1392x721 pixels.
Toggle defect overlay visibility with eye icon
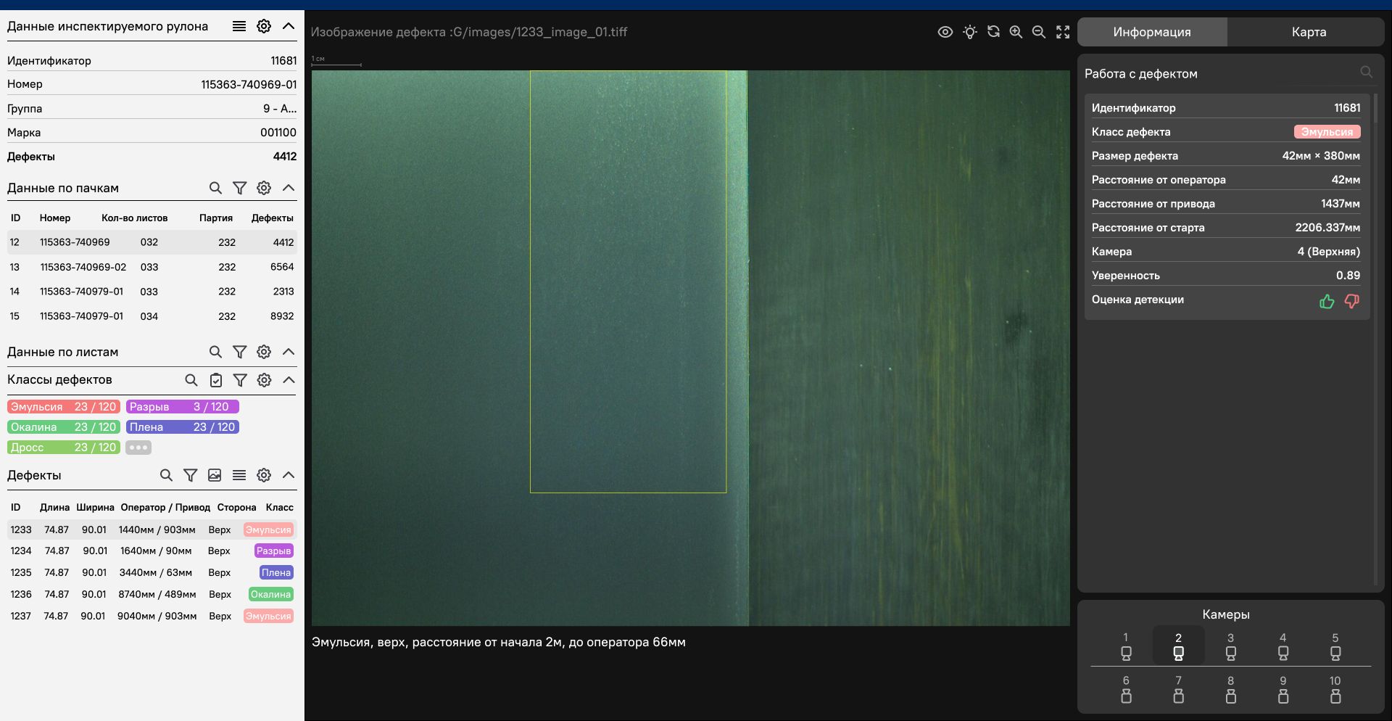pyautogui.click(x=945, y=32)
